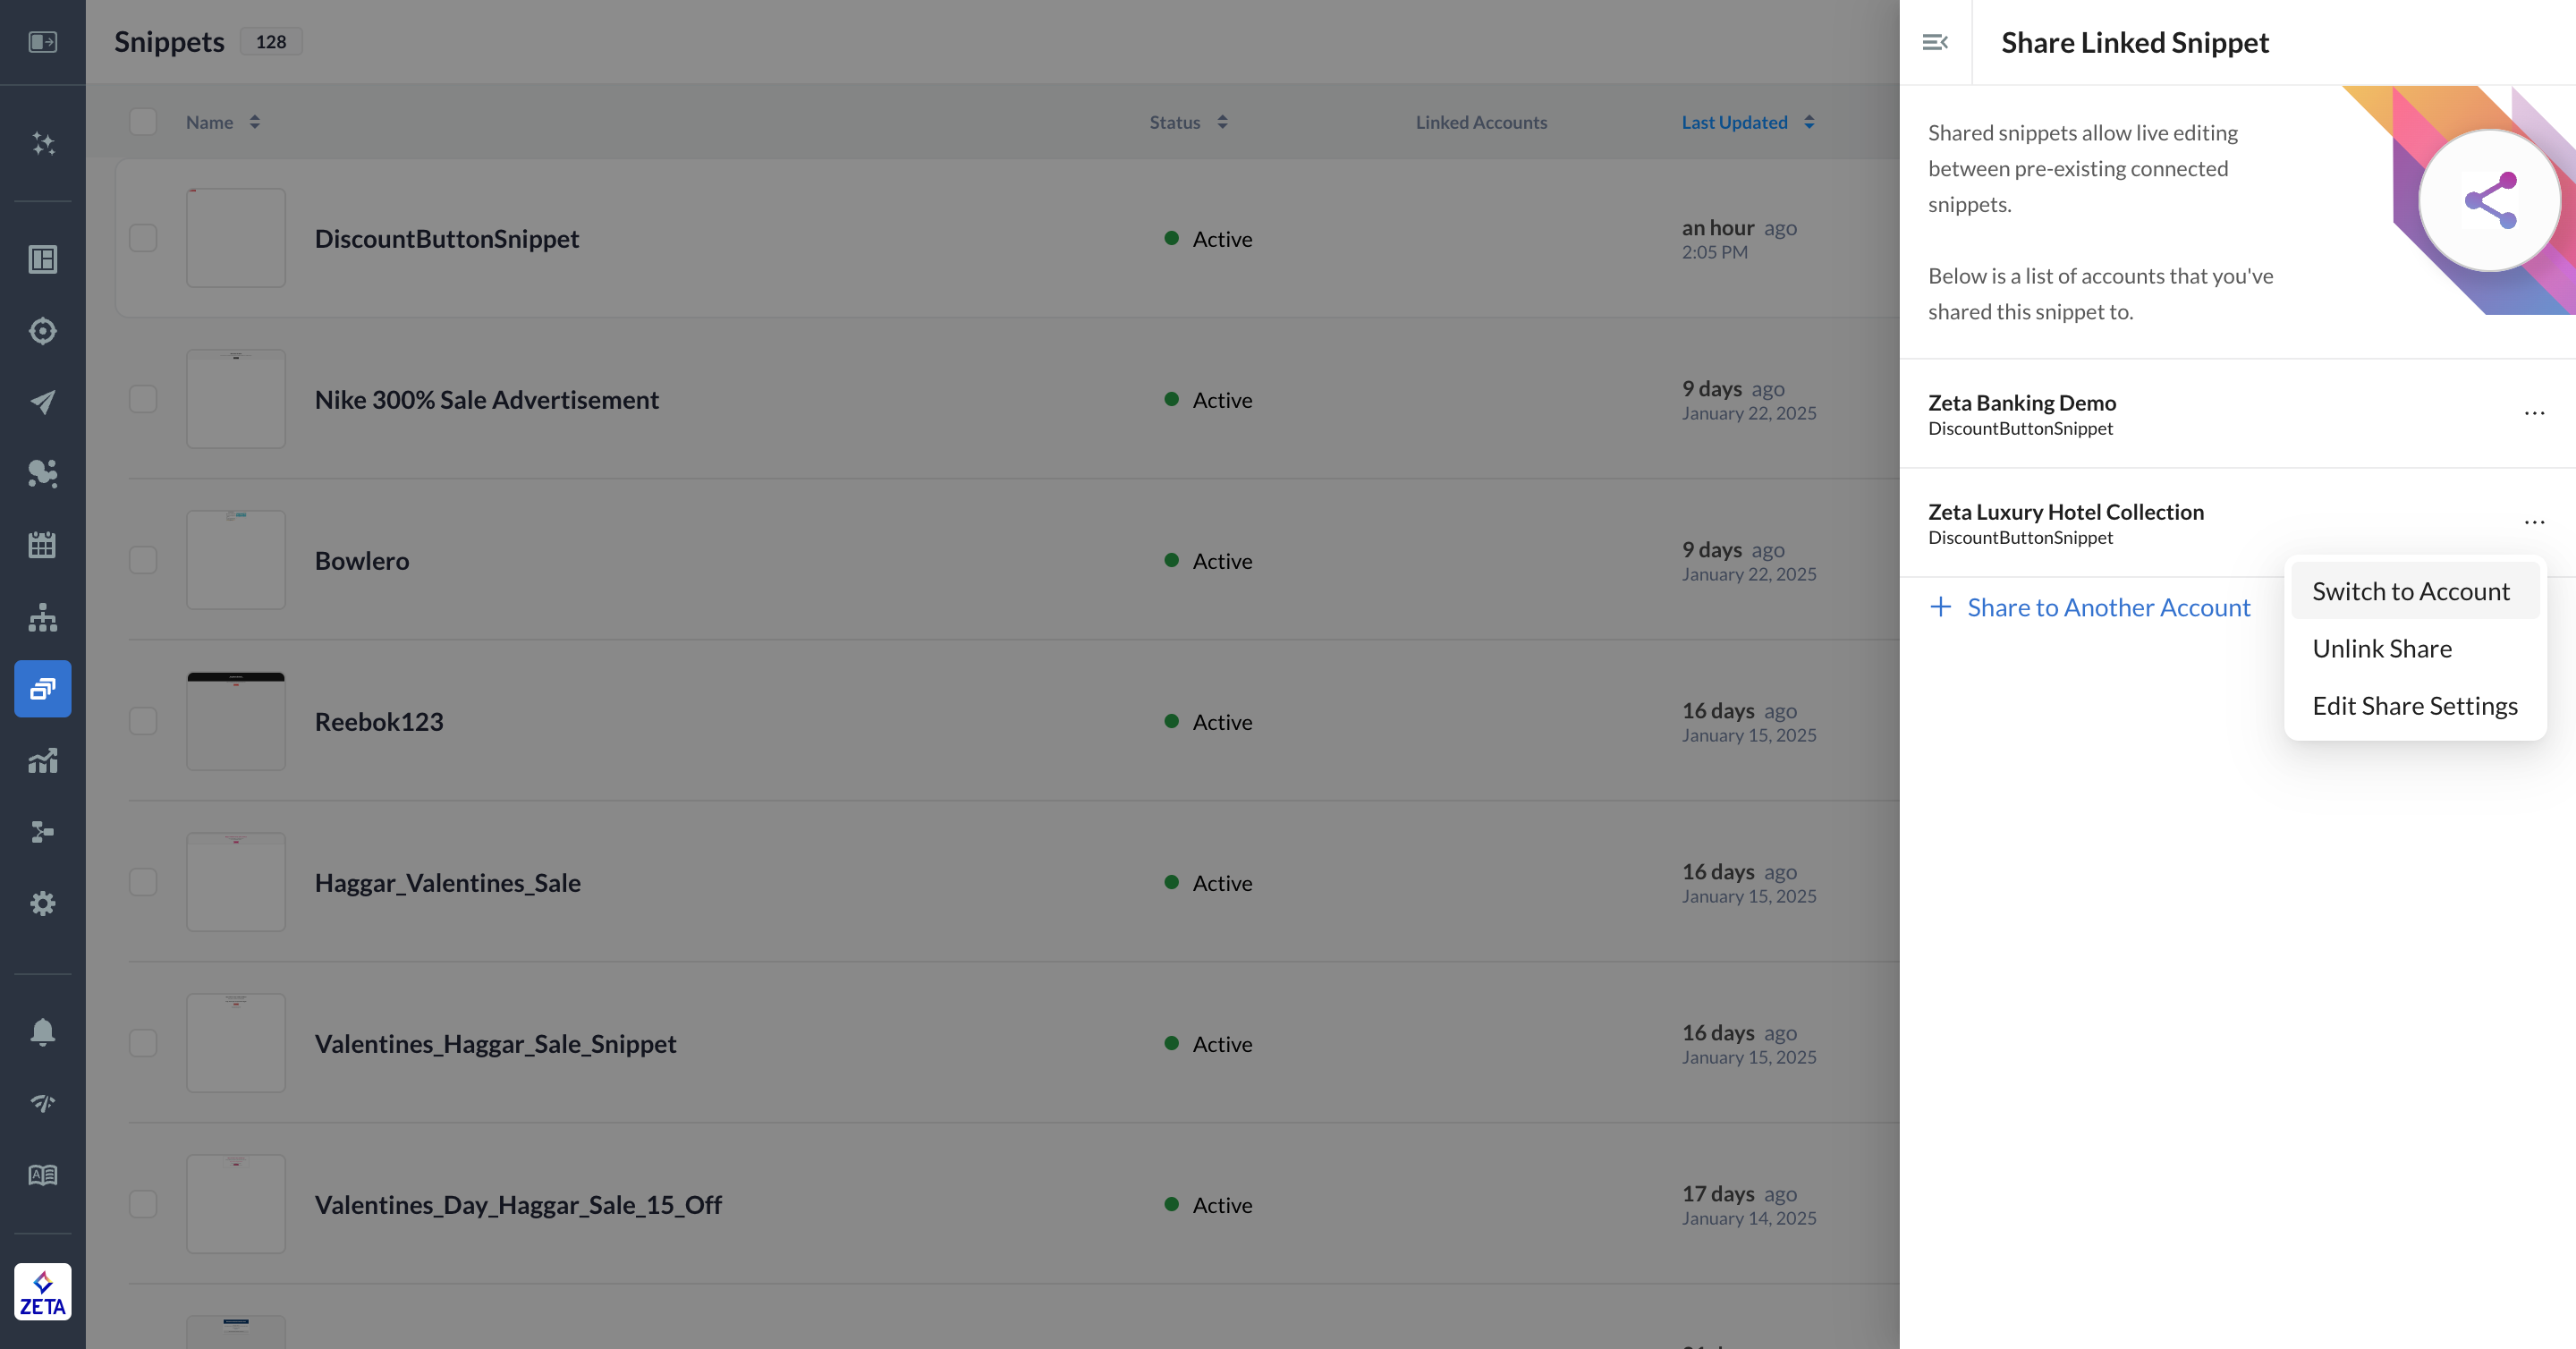Click the Haggar_Valentines_Sale thumbnail preview
The image size is (2576, 1349).
coord(236,882)
